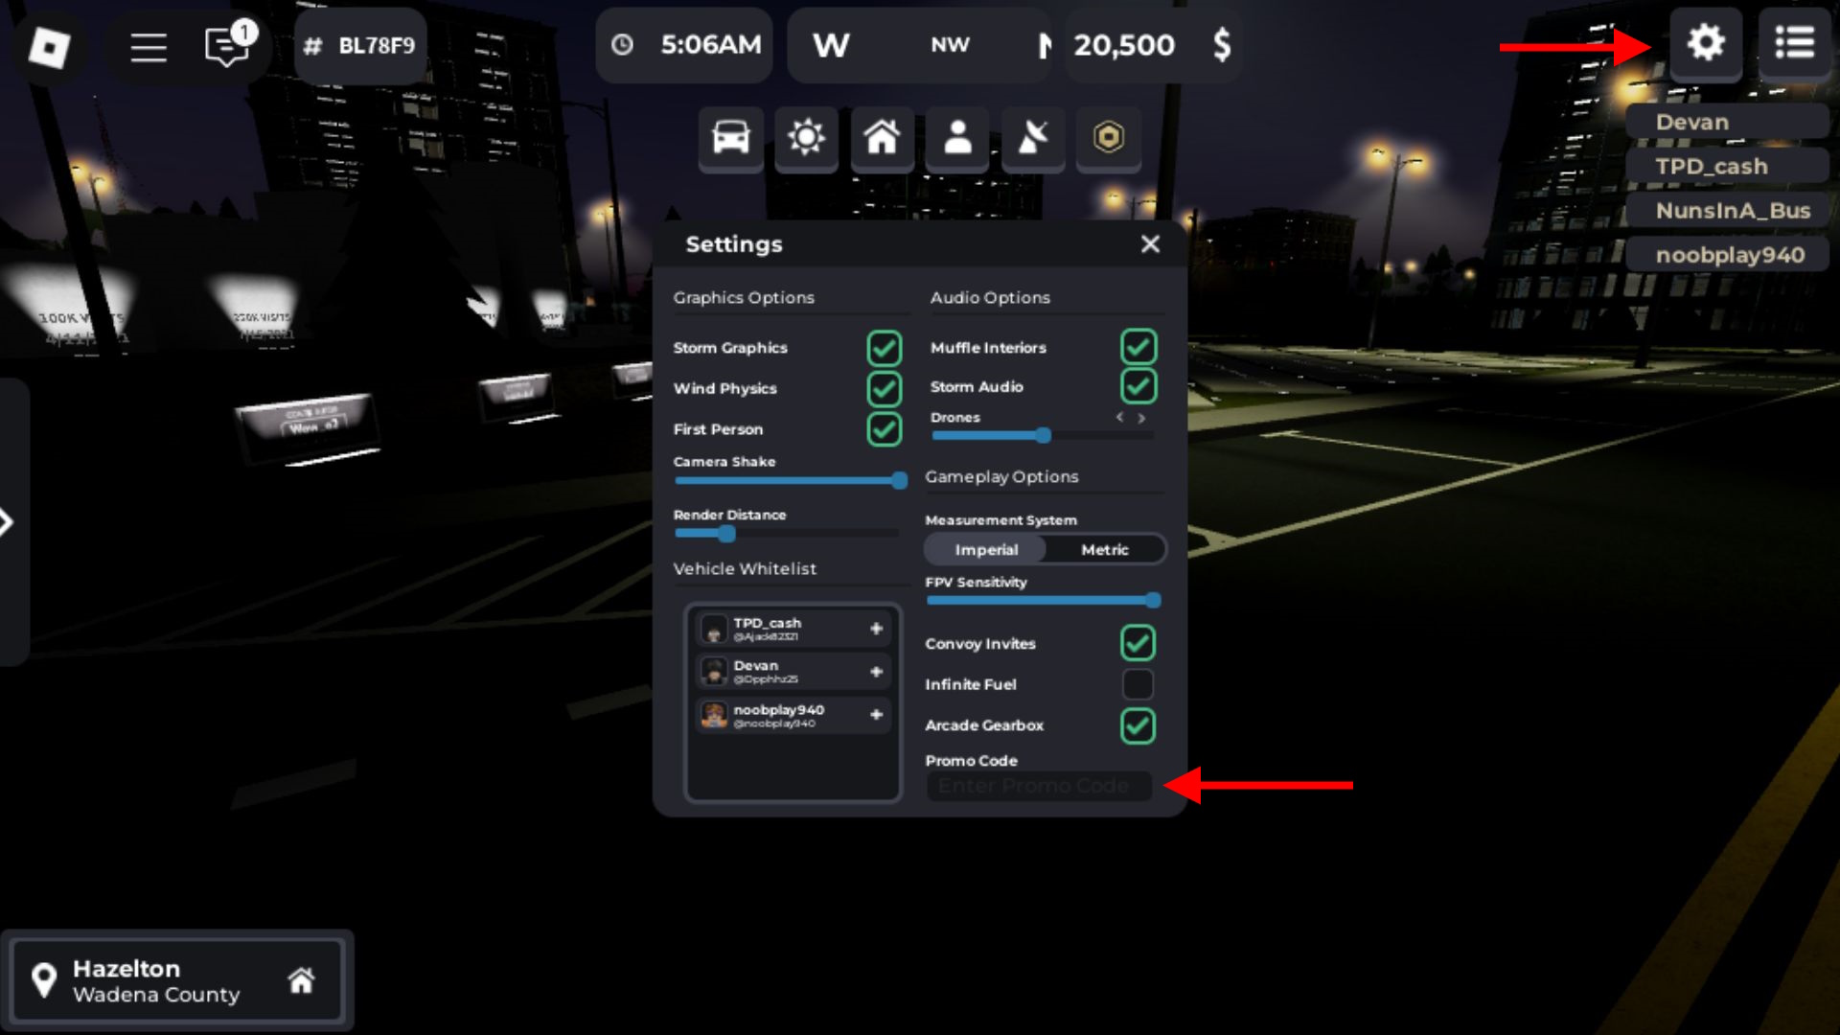Expand the left side panel chevron
The image size is (1840, 1035).
(x=8, y=522)
